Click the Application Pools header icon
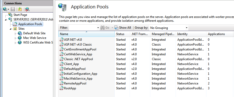Viewport: 234px width, 97px height. 62,7
